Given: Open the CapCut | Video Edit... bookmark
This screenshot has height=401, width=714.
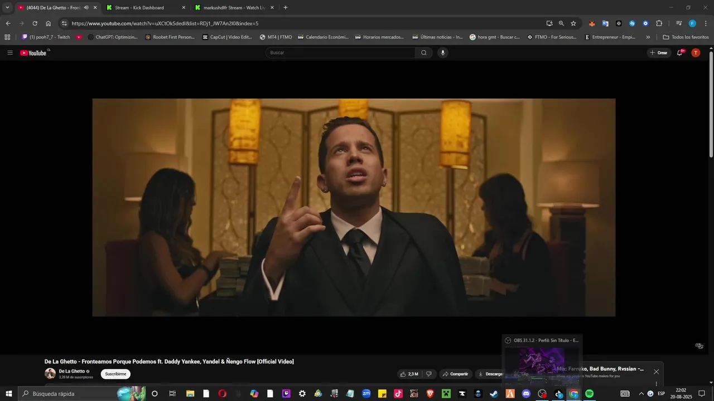Looking at the screenshot, I should (x=227, y=37).
